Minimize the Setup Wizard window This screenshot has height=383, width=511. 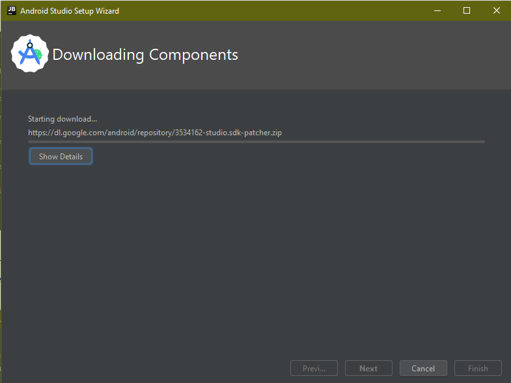pyautogui.click(x=437, y=10)
